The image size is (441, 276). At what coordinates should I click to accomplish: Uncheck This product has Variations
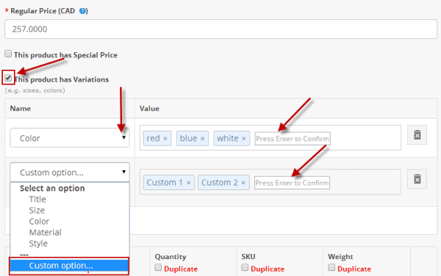(x=8, y=78)
